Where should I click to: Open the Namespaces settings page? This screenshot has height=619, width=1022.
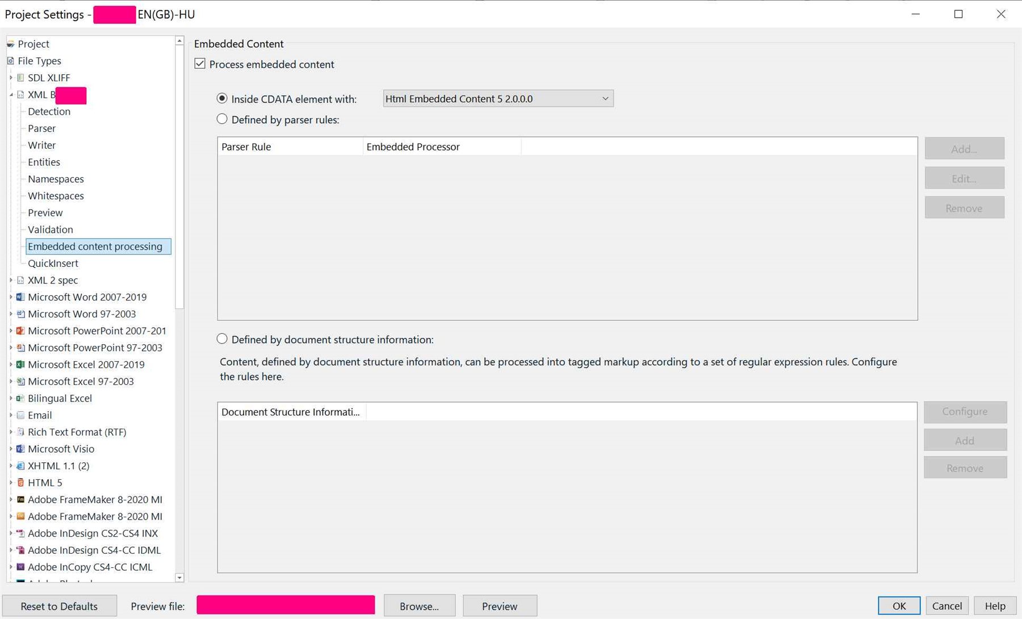[56, 179]
